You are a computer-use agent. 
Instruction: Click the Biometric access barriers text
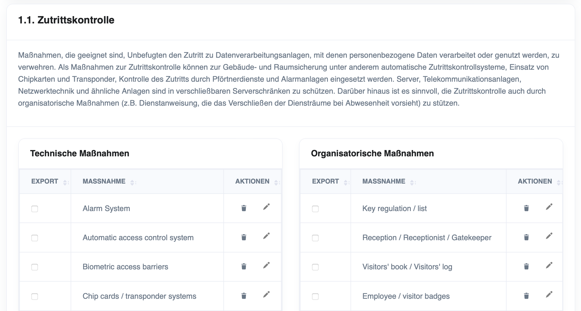(125, 267)
